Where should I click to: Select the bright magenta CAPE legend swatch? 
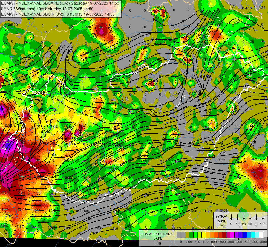coord(232,235)
